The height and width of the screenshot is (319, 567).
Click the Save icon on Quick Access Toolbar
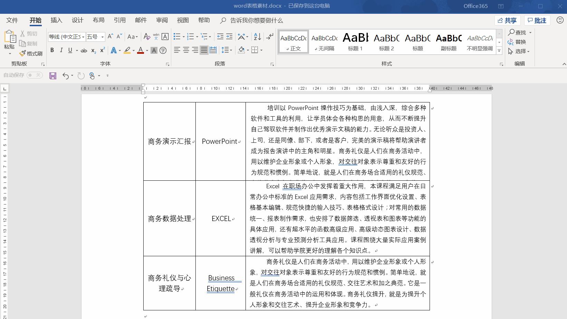point(52,76)
